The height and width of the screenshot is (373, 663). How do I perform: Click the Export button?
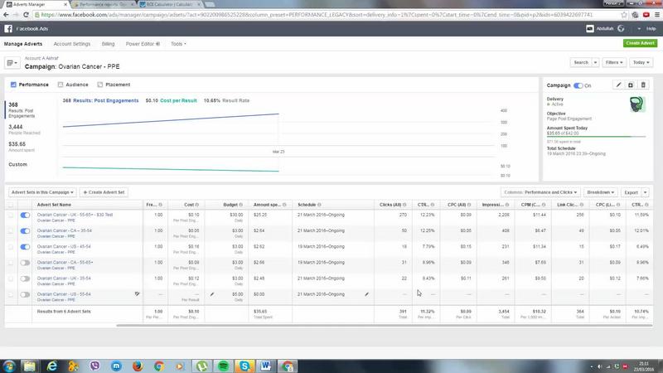coord(631,192)
